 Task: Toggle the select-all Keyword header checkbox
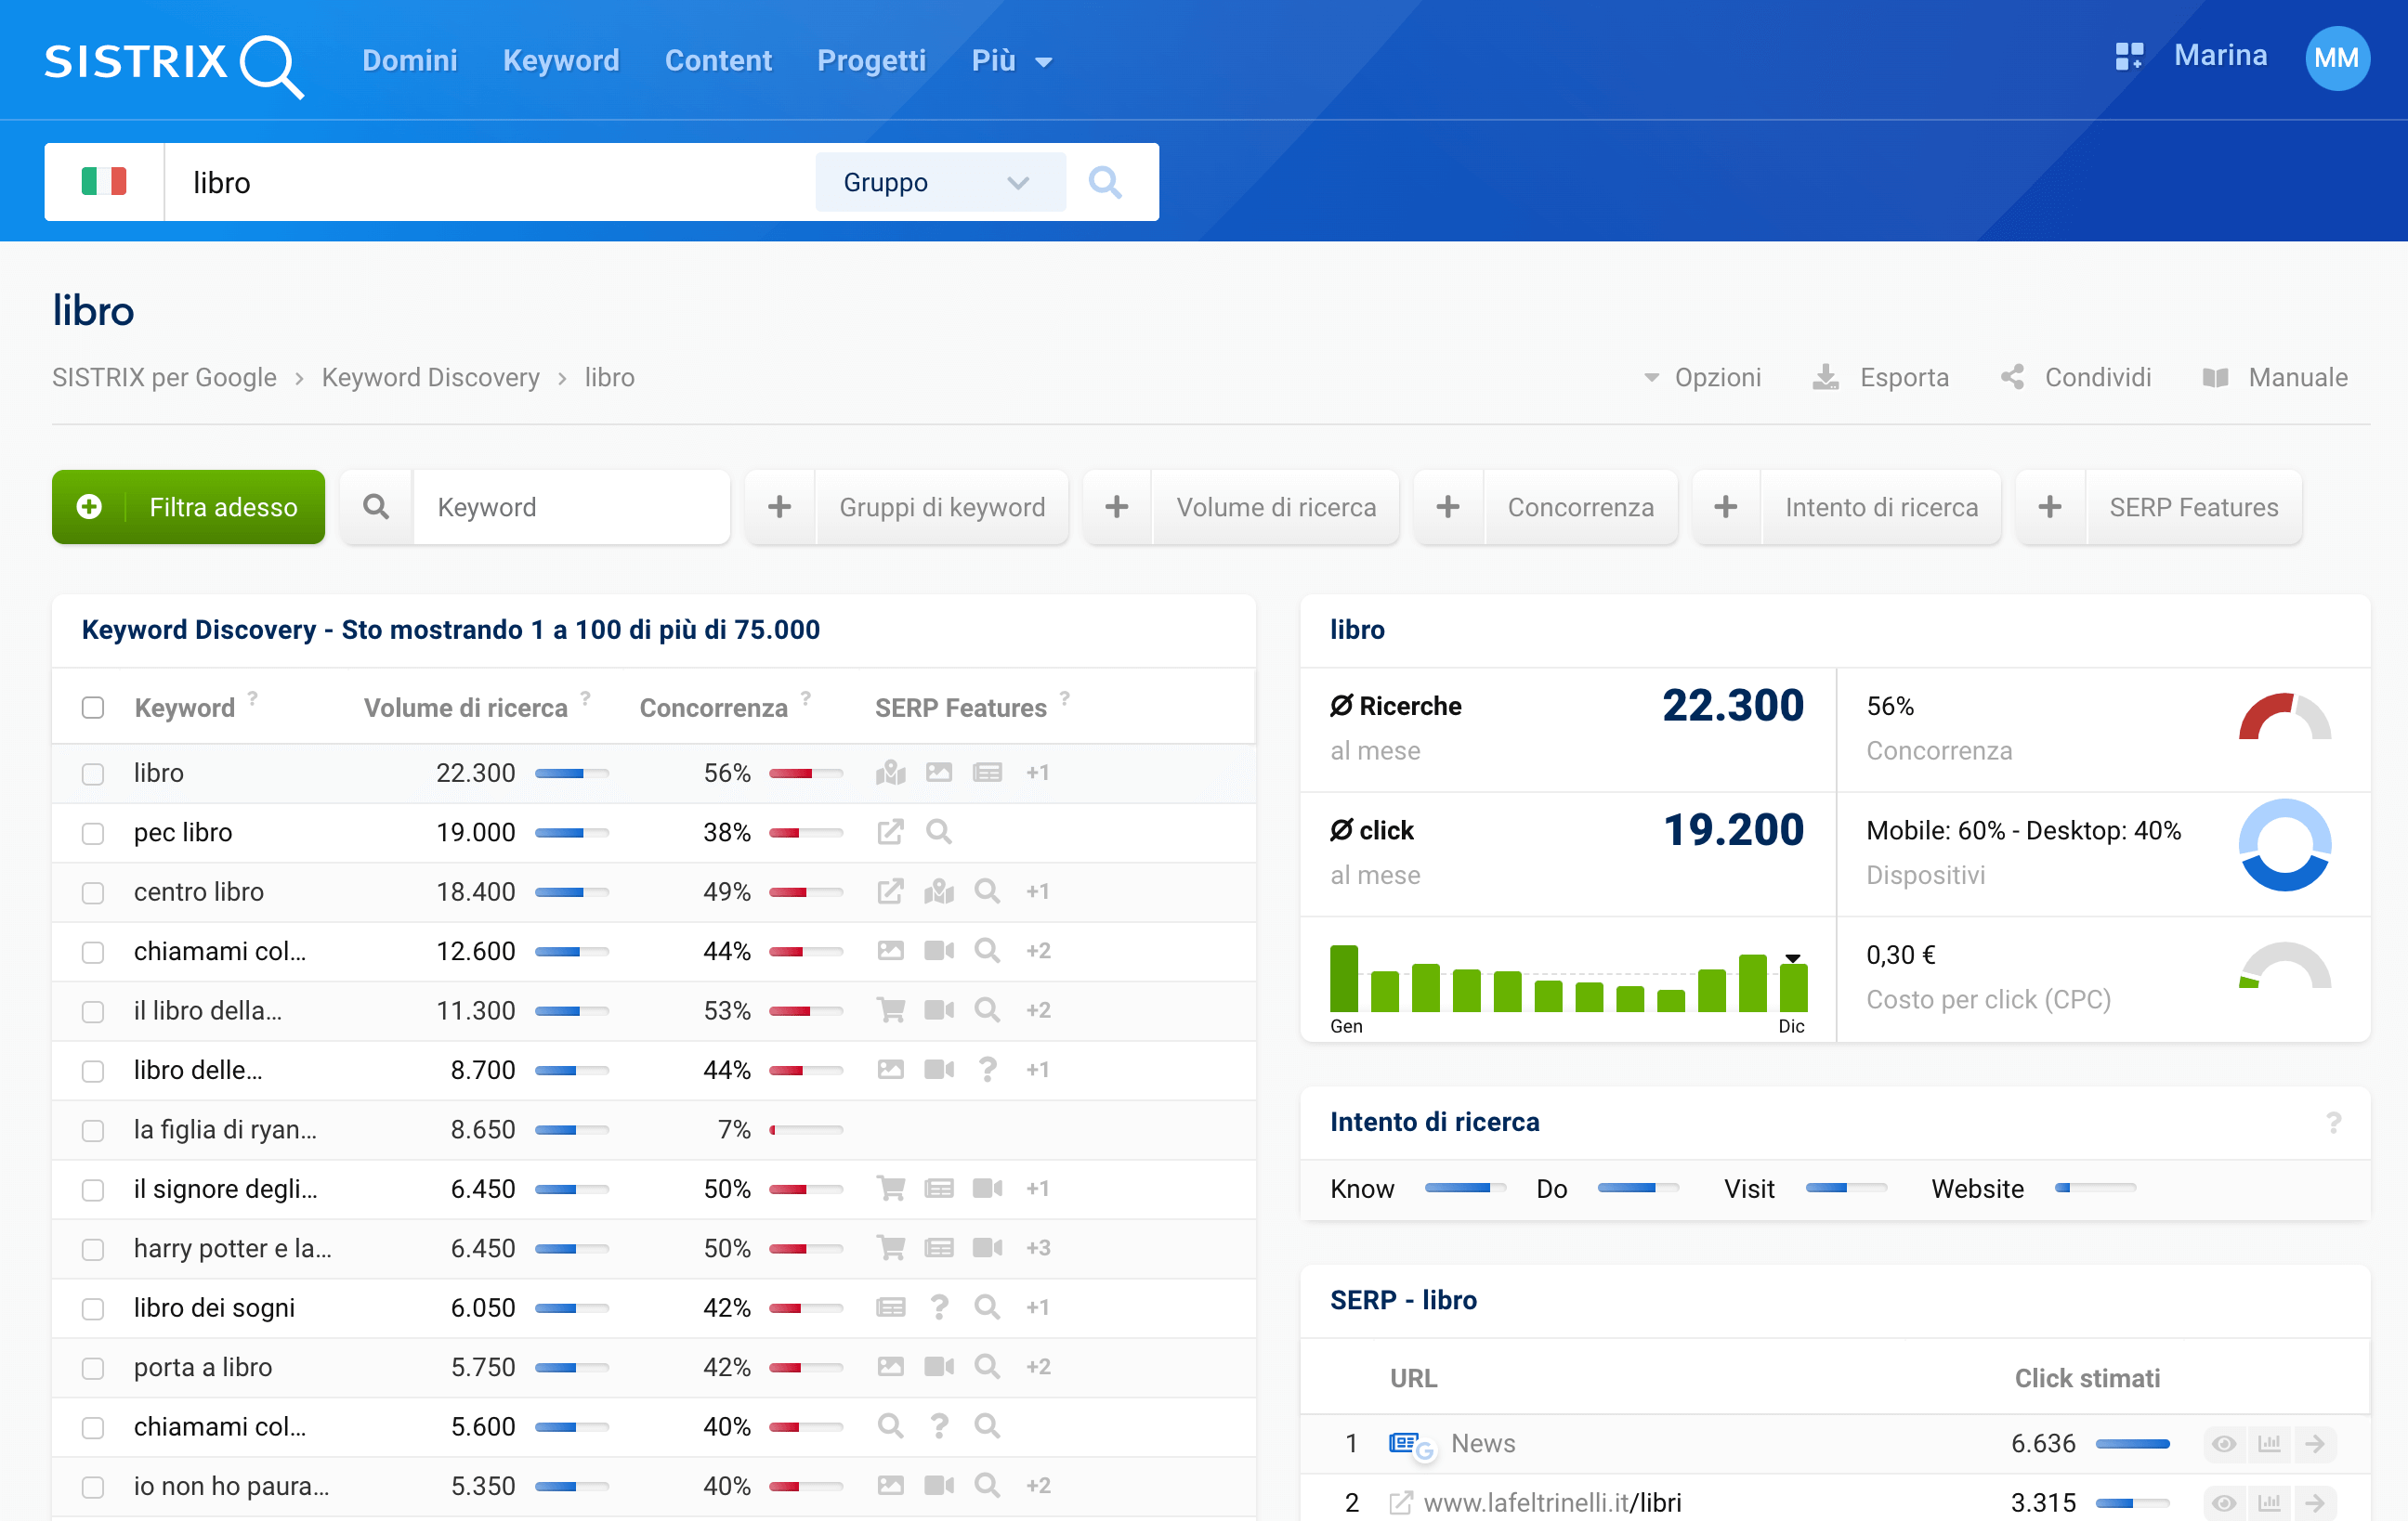[x=93, y=708]
